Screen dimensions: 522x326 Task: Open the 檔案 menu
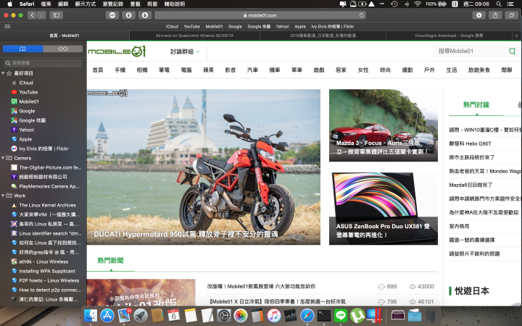click(46, 4)
